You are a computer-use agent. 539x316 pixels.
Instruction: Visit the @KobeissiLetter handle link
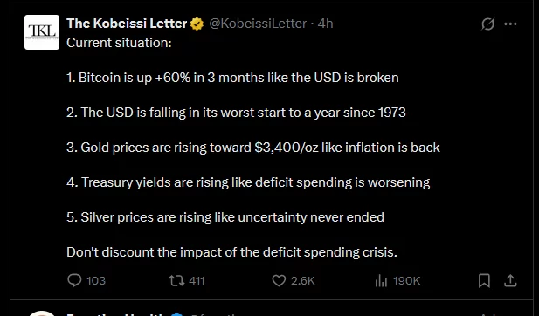click(258, 24)
